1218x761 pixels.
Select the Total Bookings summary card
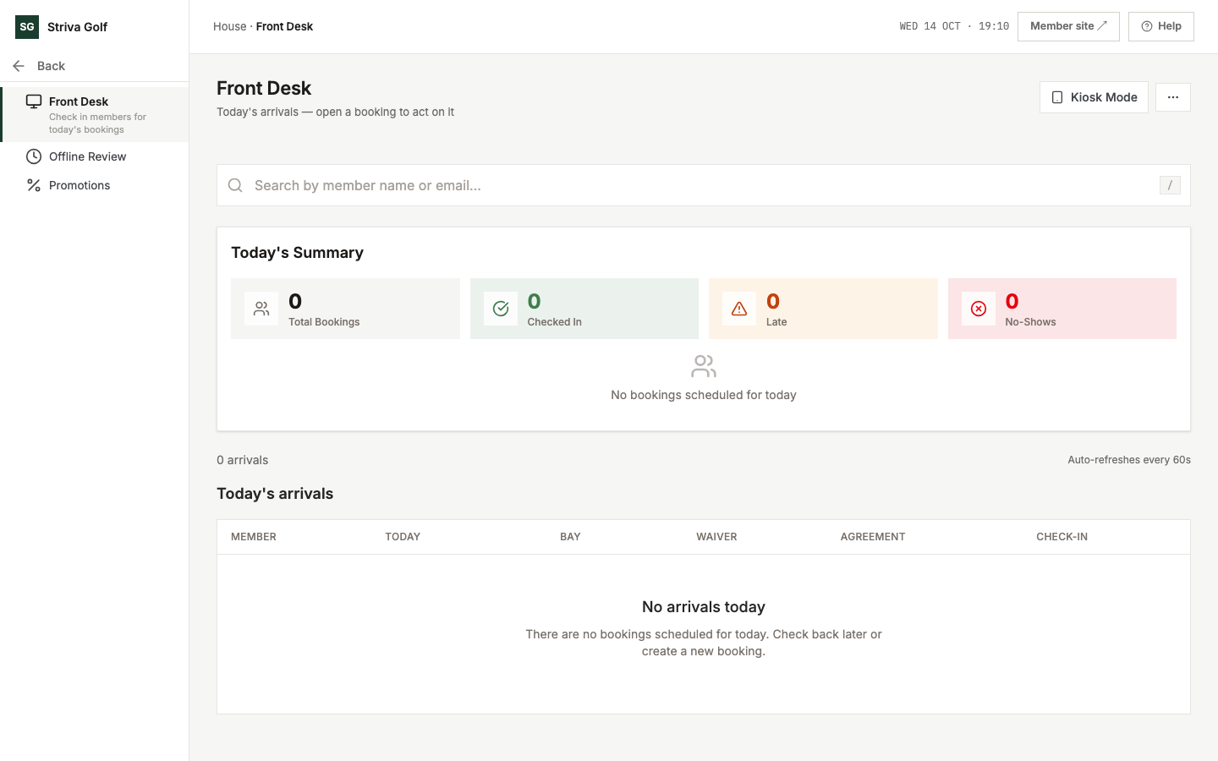(345, 309)
